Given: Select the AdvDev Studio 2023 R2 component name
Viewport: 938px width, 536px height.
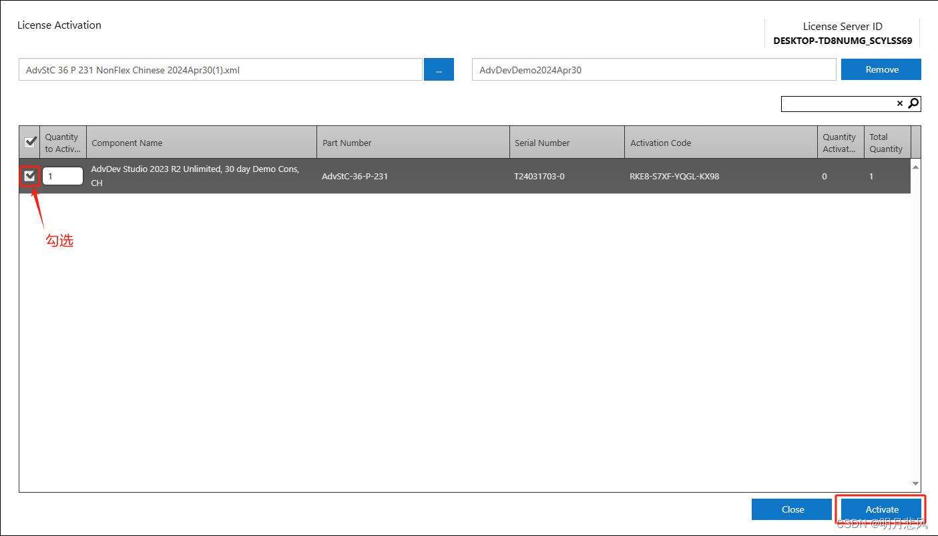Looking at the screenshot, I should (195, 176).
